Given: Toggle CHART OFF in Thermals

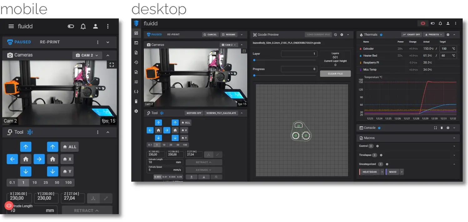Looking at the screenshot, I should tap(411, 35).
